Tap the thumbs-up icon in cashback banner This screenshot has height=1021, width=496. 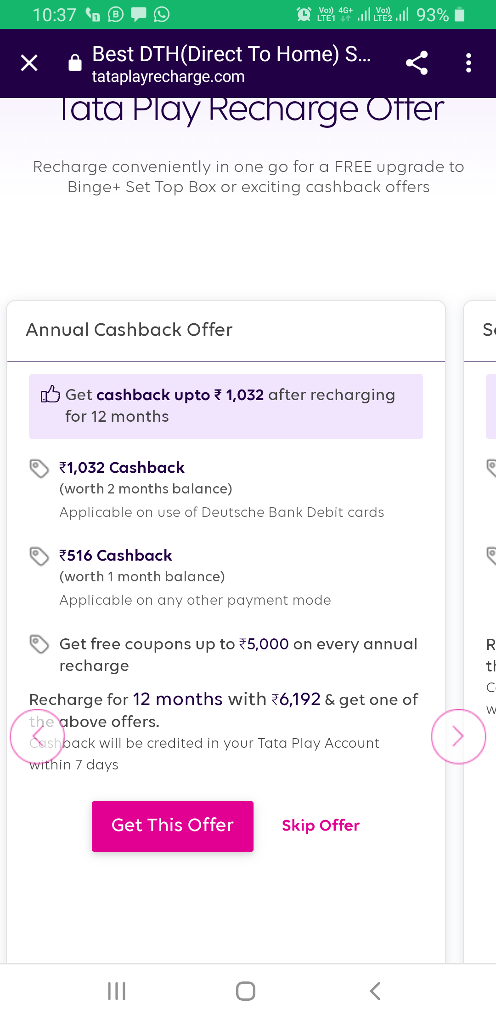click(50, 394)
